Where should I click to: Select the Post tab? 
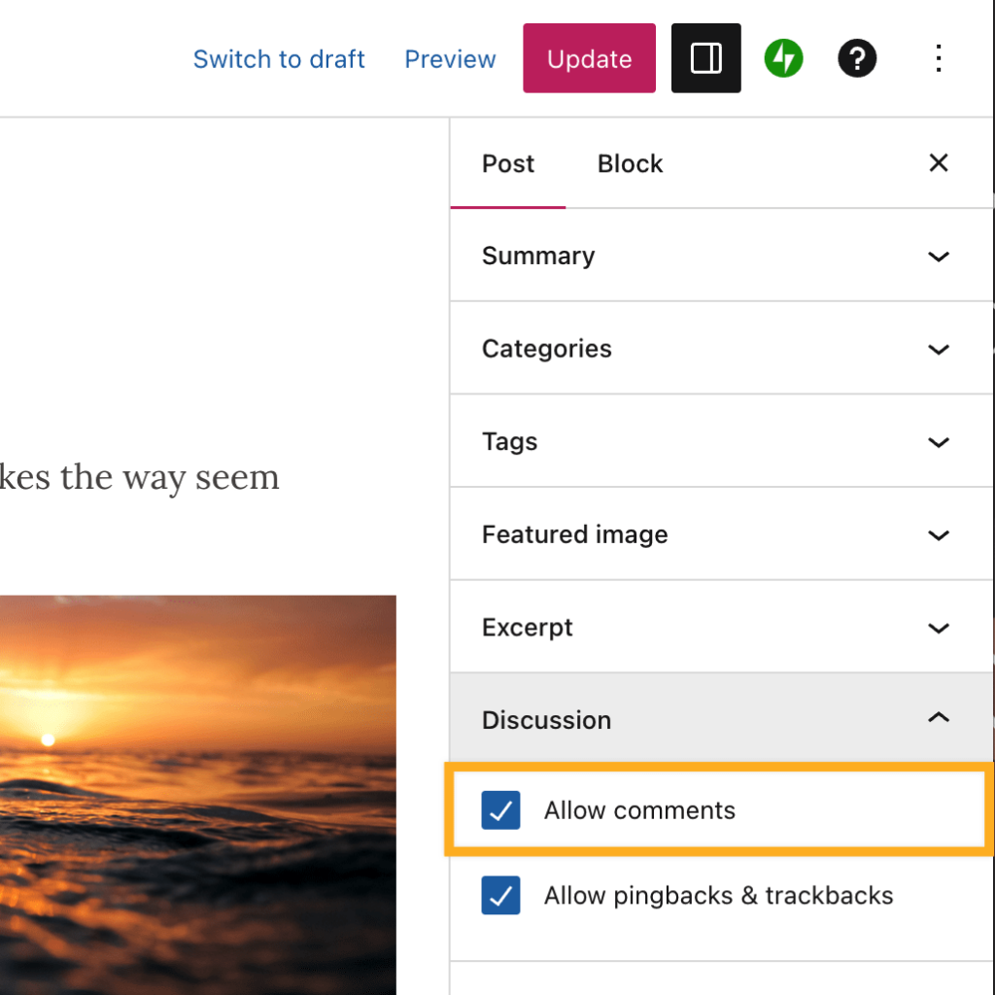507,163
